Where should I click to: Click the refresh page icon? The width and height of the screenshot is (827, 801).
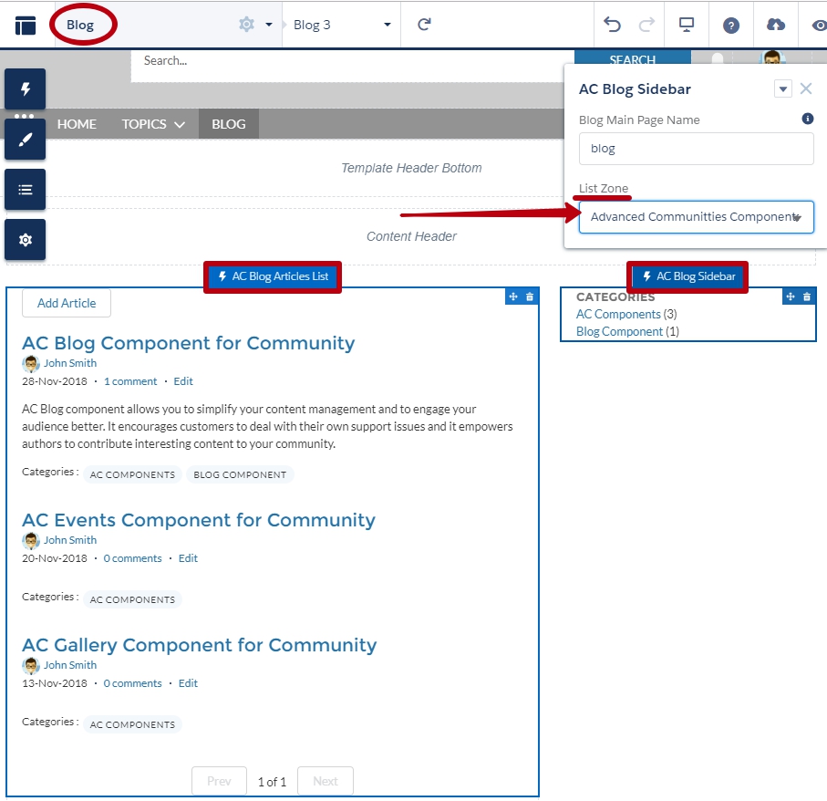click(425, 25)
